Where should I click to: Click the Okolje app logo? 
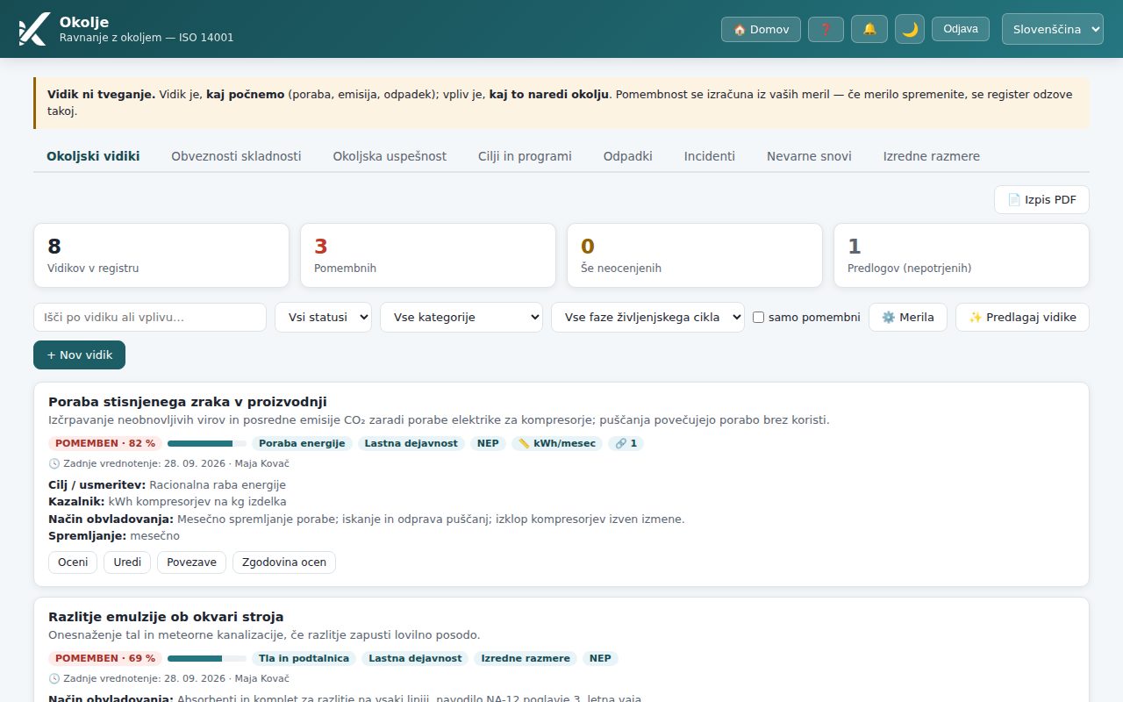click(33, 29)
